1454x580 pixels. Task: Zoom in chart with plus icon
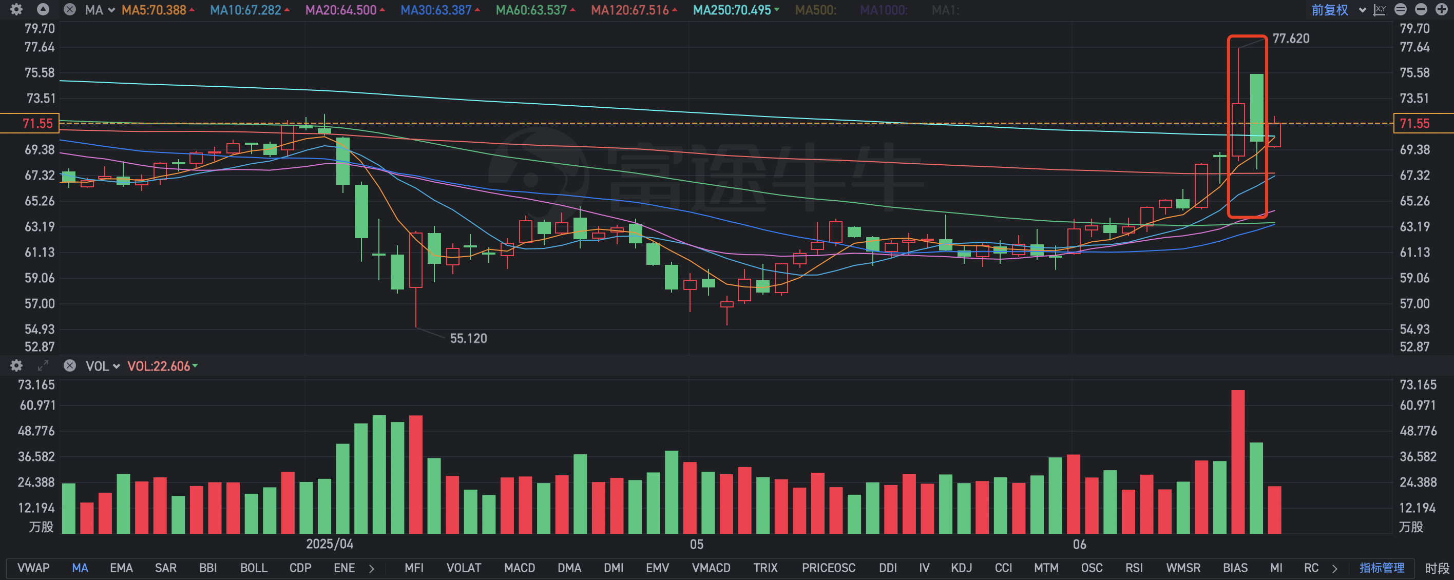[1441, 10]
